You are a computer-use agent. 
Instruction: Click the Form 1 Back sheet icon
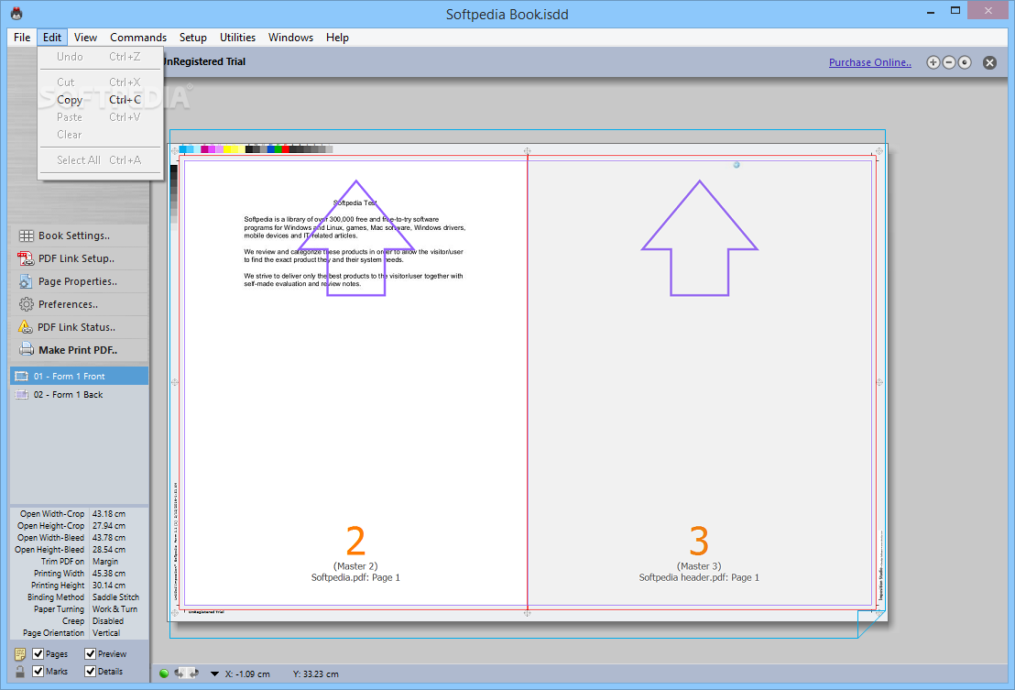point(22,394)
